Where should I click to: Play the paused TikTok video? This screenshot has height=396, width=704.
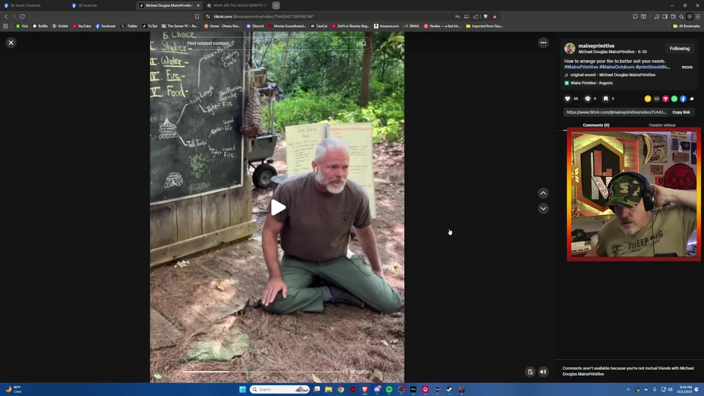click(x=278, y=207)
